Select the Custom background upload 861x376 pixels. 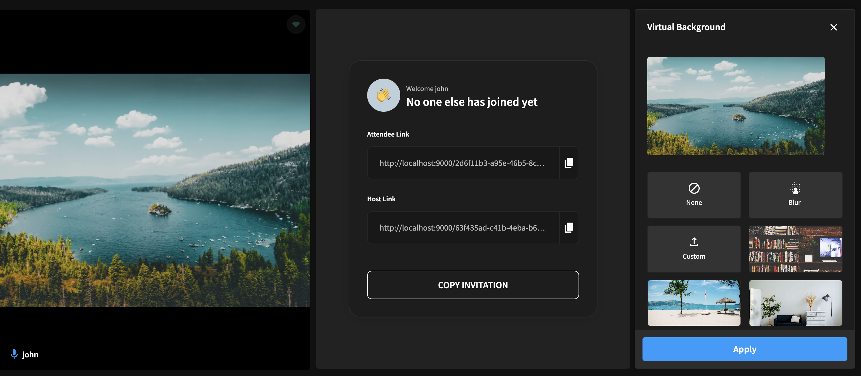pyautogui.click(x=693, y=248)
